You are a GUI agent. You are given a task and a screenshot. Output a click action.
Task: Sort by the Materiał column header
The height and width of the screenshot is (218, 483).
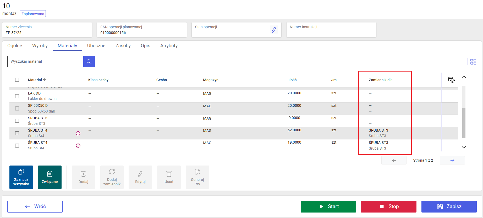click(35, 80)
